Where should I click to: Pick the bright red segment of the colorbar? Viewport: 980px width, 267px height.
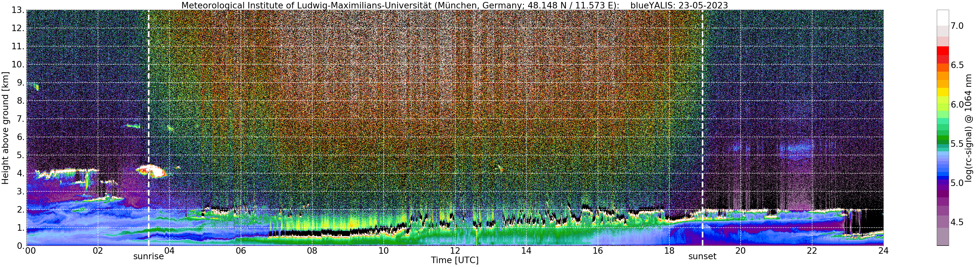coord(943,51)
